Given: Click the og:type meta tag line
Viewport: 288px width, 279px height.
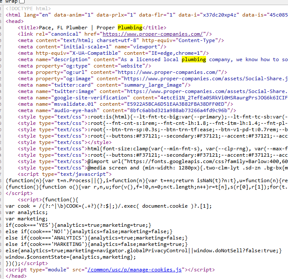Looking at the screenshot, I should pyautogui.click(x=84, y=66).
